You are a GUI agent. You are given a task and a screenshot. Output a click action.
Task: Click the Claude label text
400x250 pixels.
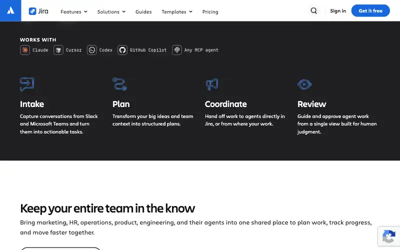[x=40, y=50]
